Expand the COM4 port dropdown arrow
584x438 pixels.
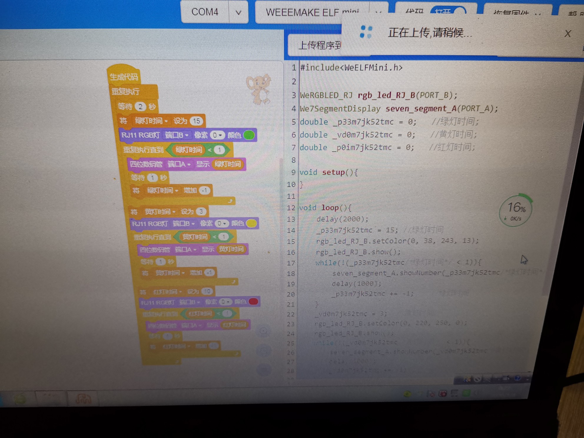click(x=238, y=13)
